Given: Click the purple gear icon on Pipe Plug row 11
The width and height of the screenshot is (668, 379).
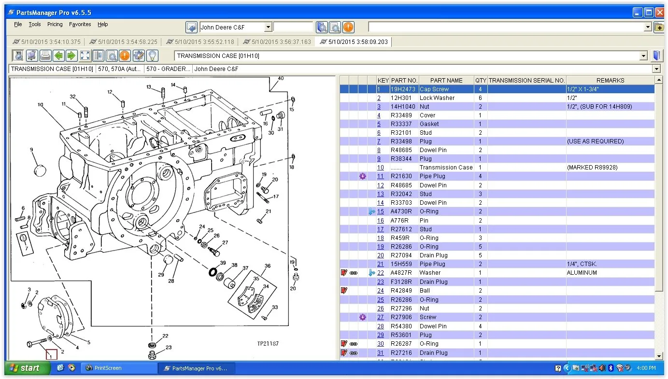Looking at the screenshot, I should (363, 176).
